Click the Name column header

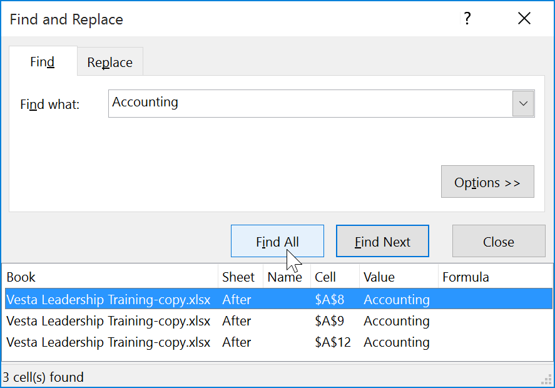coord(286,277)
